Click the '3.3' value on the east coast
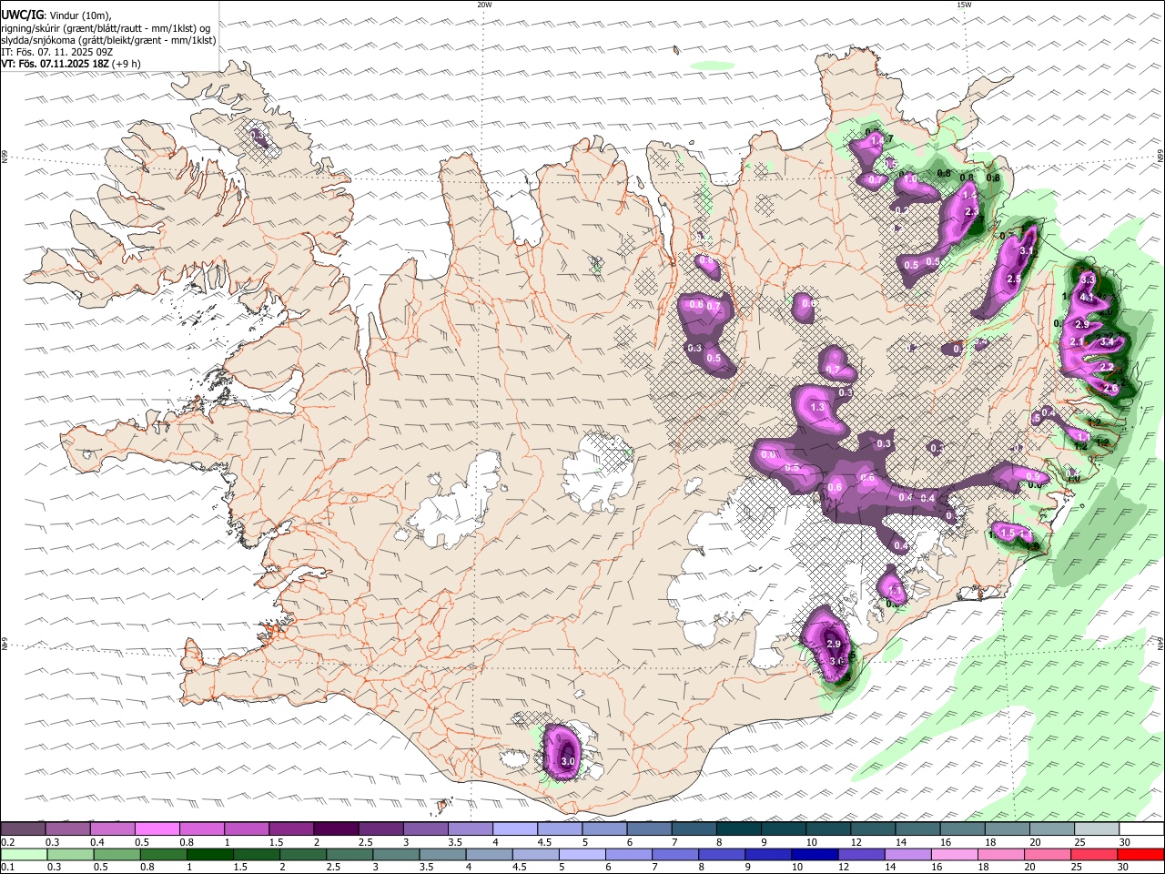Viewport: 1165px width, 874px height. tap(1087, 279)
